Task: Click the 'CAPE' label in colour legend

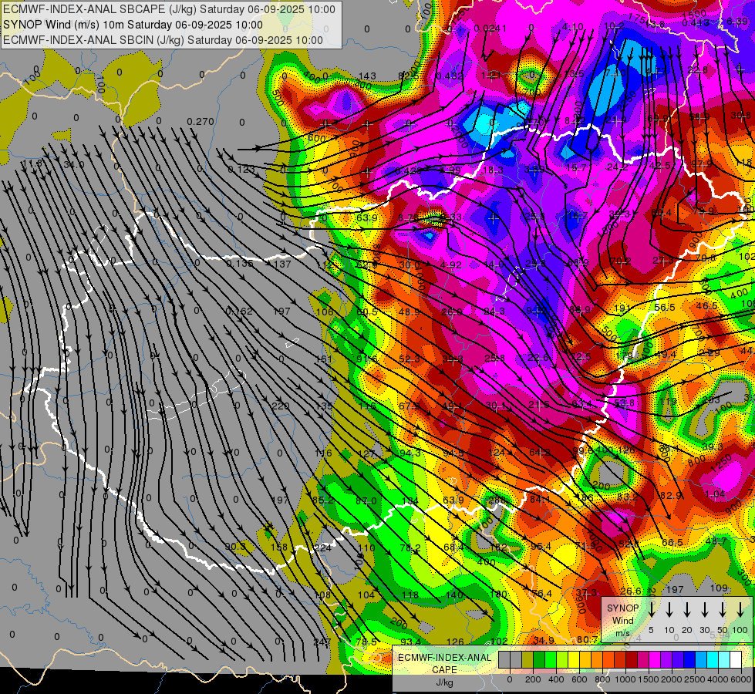Action: (x=444, y=670)
